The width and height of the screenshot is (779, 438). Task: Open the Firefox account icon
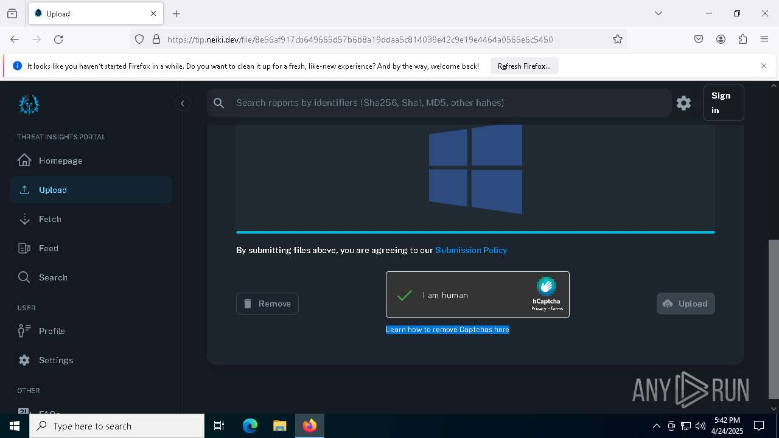point(721,39)
